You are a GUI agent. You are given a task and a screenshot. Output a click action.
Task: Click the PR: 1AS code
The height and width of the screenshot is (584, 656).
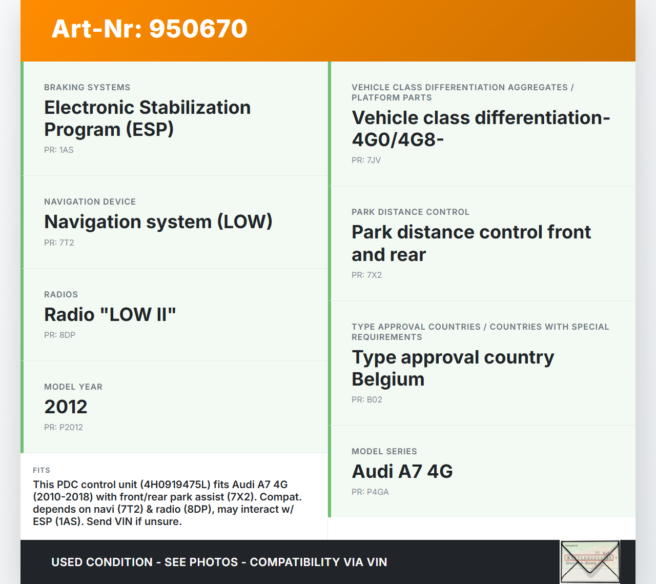(59, 150)
